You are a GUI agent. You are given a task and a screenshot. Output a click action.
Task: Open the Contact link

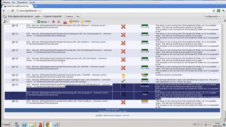126,115
